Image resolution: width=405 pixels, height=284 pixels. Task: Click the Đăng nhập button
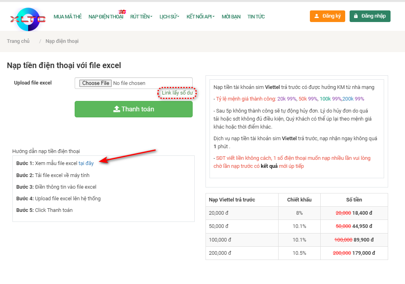[x=370, y=16]
